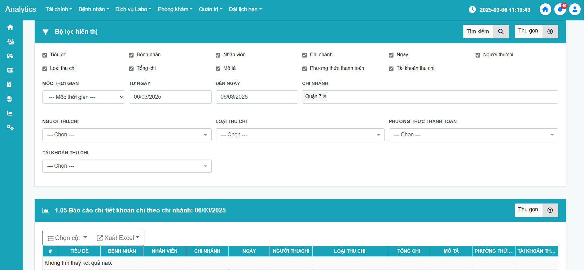Viewport: 584px width, 270px height.
Task: Open the settings gears sidebar icon
Action: pyautogui.click(x=10, y=127)
